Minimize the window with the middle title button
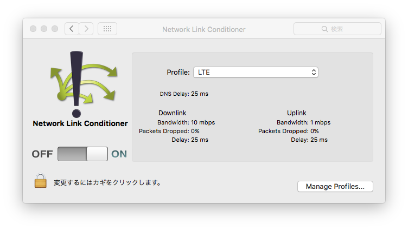The image size is (408, 230). click(x=44, y=29)
